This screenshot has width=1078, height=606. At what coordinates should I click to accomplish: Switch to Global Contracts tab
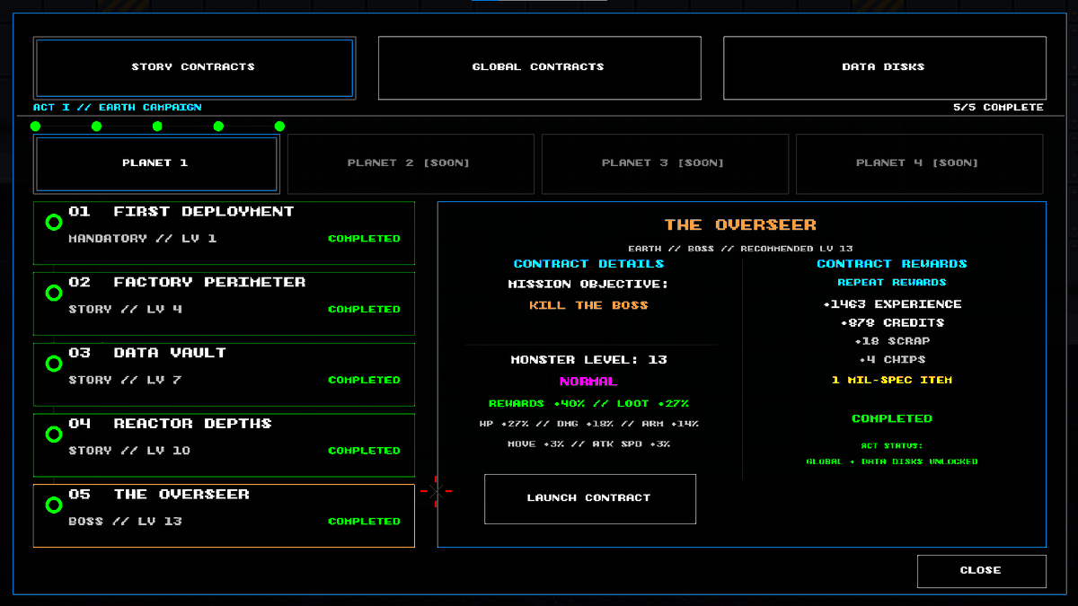[x=539, y=67]
